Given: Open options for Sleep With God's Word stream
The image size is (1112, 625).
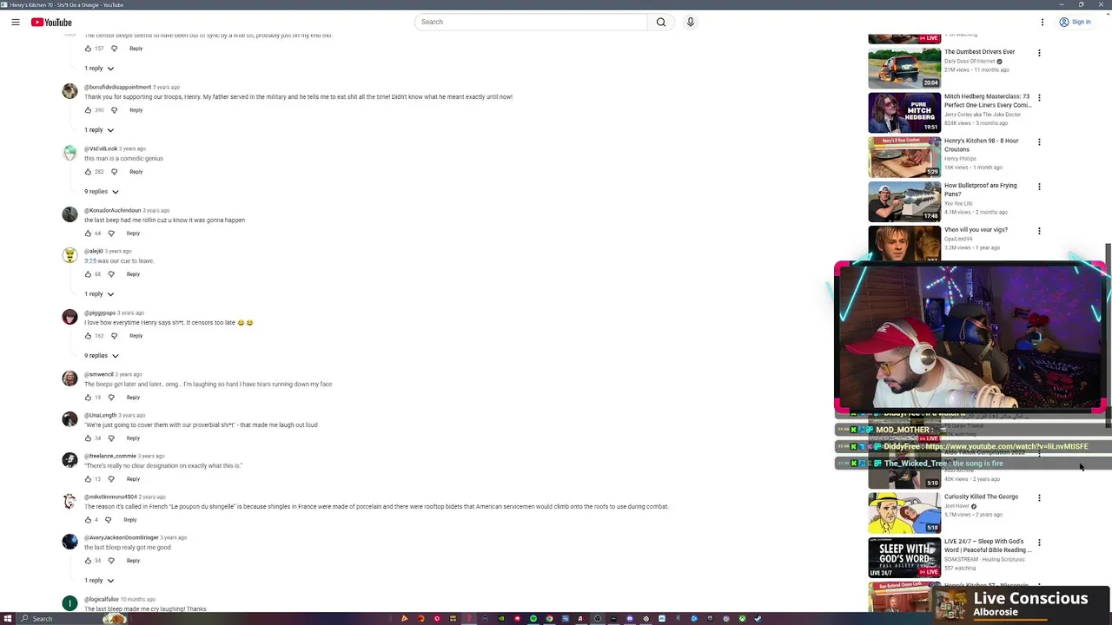Looking at the screenshot, I should coord(1039,543).
